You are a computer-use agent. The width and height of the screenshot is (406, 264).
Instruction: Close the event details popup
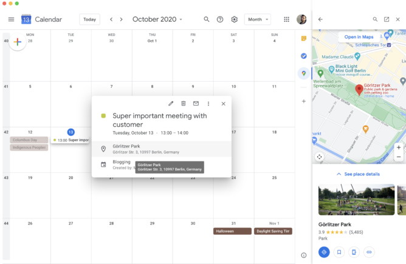(224, 104)
